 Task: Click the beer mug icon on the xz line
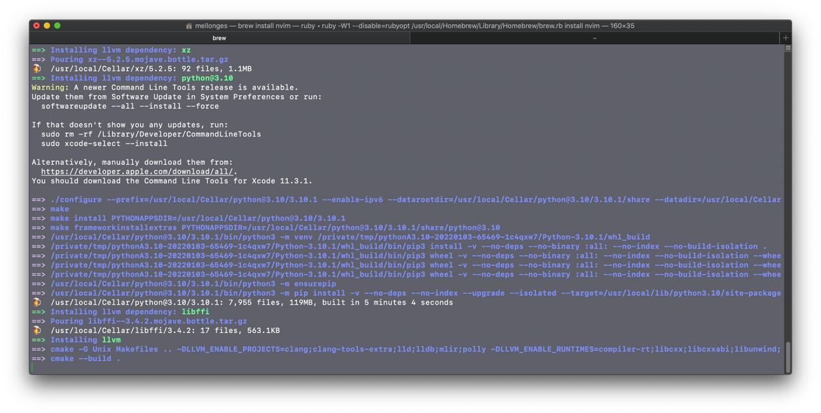click(x=37, y=69)
